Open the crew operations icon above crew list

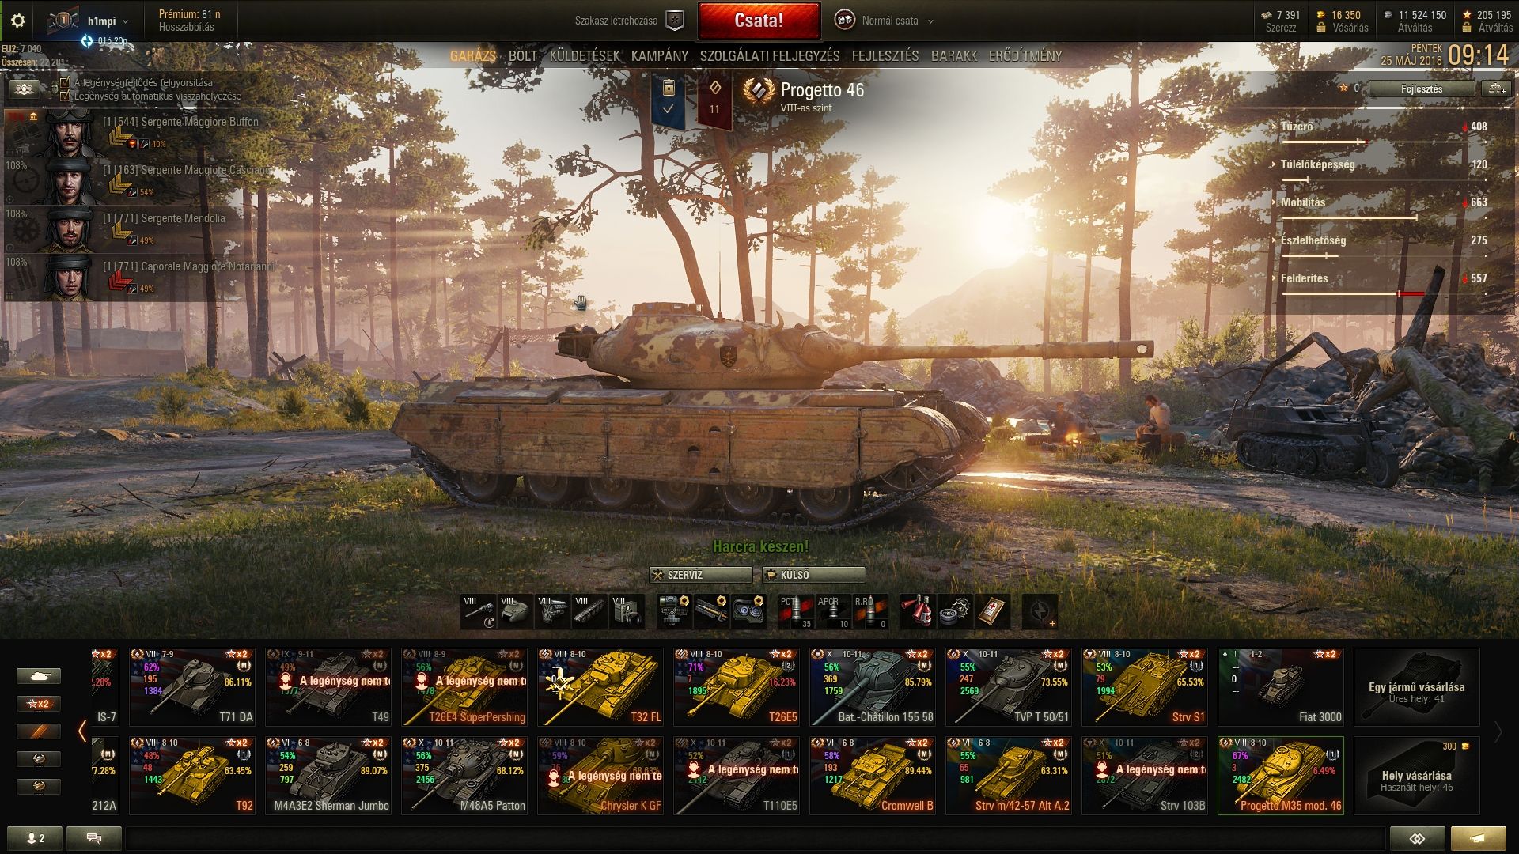tap(25, 89)
